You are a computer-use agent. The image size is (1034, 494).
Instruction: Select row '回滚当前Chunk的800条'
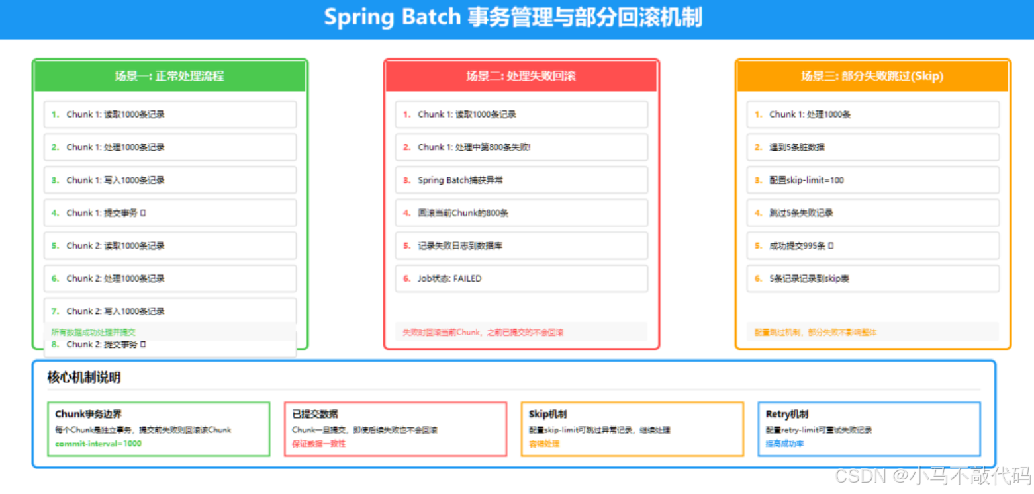tap(522, 213)
